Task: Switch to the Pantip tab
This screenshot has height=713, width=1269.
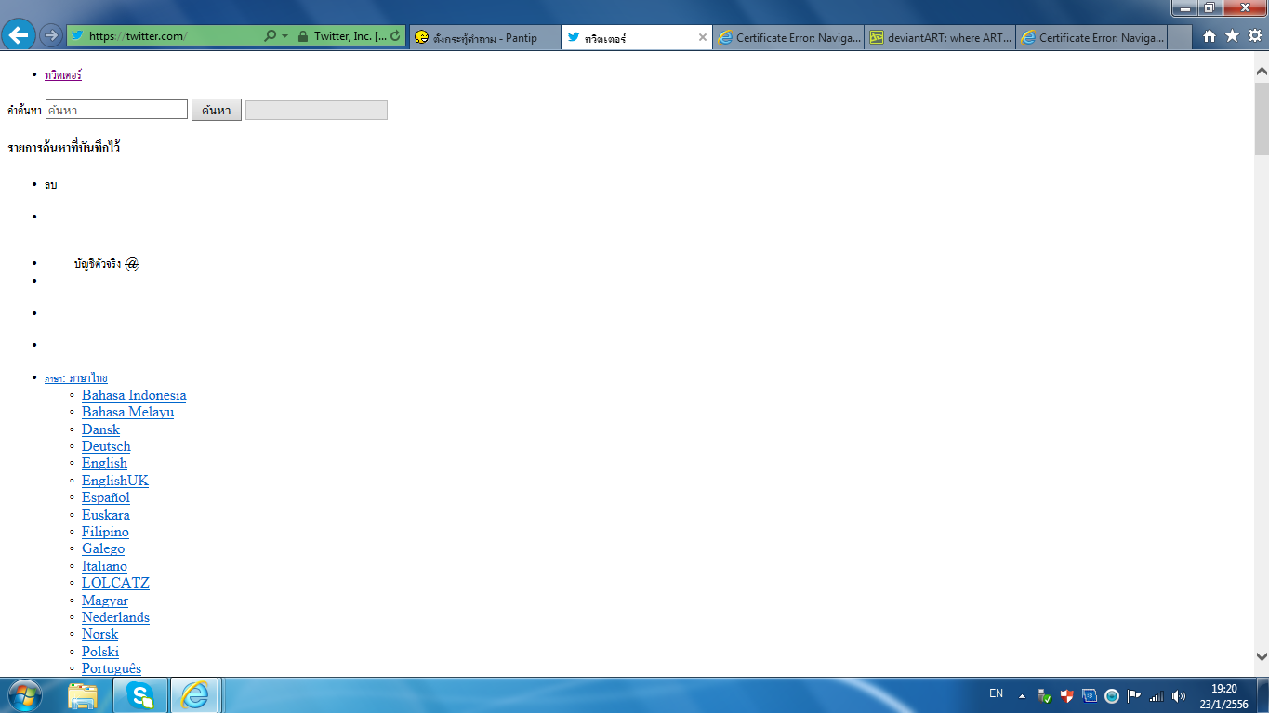Action: click(485, 37)
